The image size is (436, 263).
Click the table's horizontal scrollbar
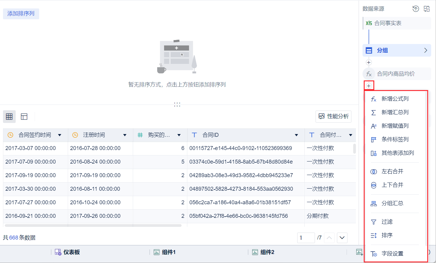tap(93, 225)
